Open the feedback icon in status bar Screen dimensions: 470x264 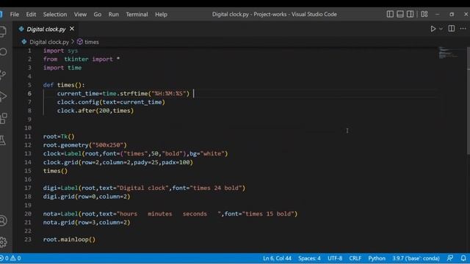pos(450,258)
